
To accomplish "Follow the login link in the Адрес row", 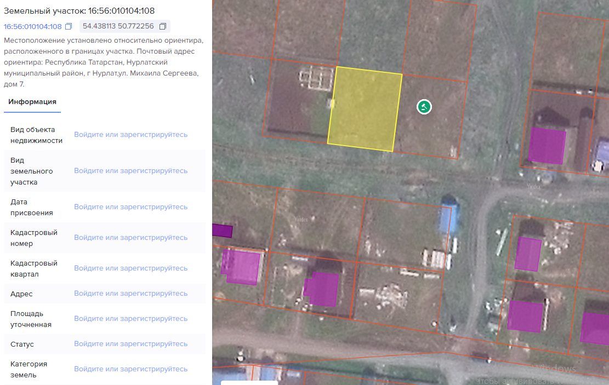I will coord(131,294).
